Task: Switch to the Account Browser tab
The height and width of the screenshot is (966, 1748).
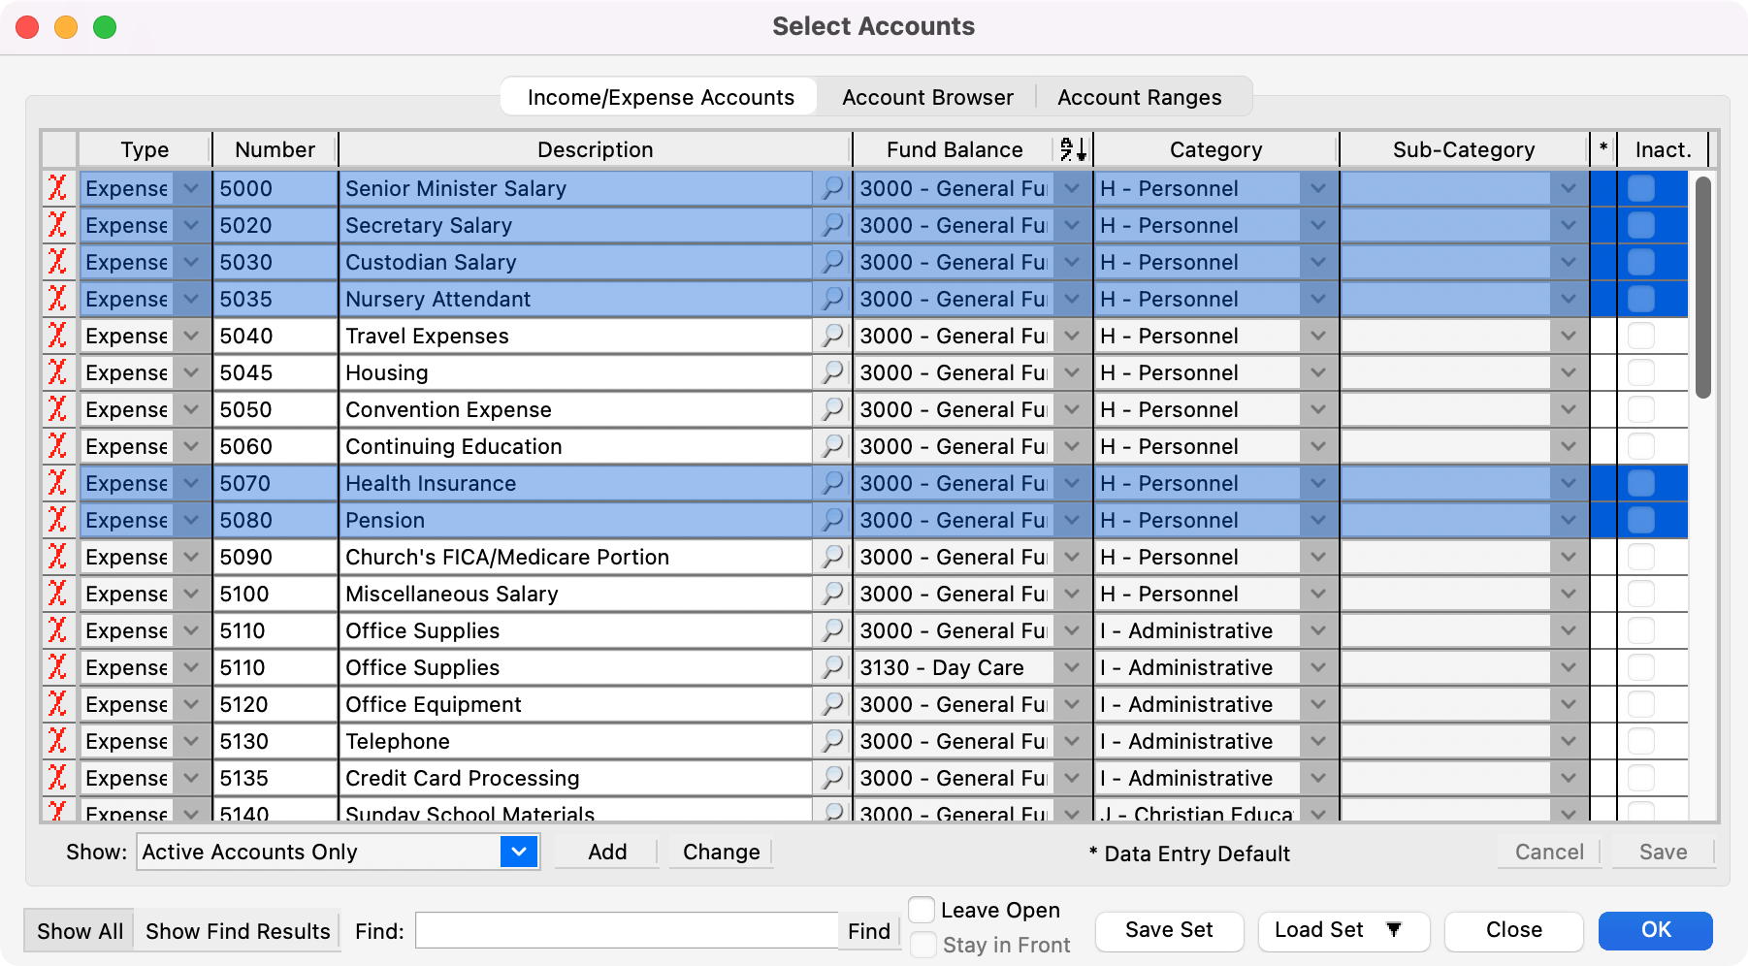Action: point(927,97)
